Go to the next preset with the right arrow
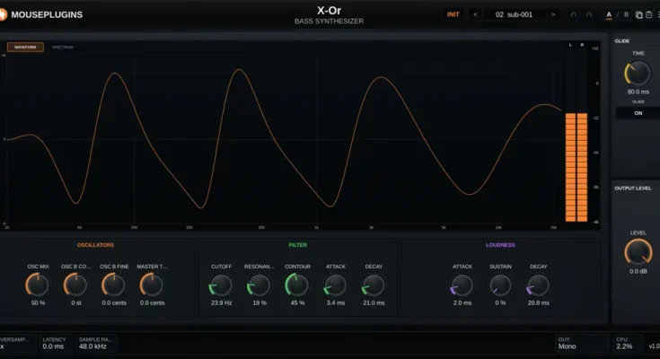This screenshot has height=359, width=660. click(x=553, y=14)
